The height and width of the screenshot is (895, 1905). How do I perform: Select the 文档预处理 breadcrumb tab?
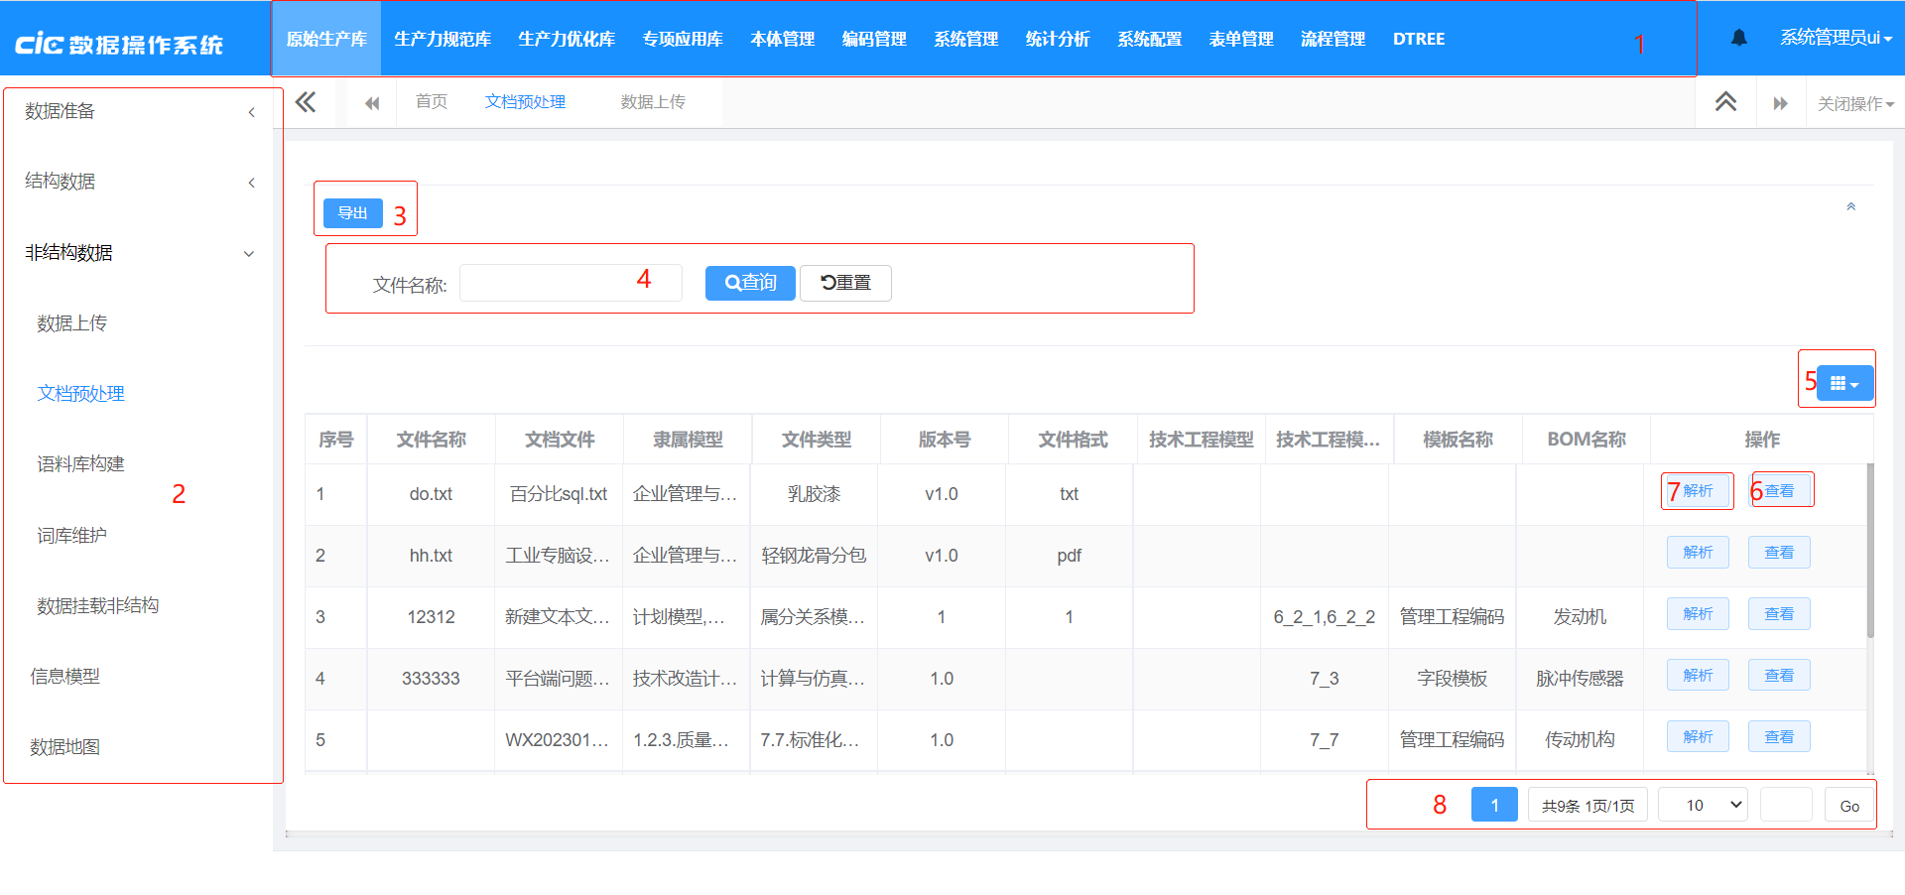[x=525, y=101]
